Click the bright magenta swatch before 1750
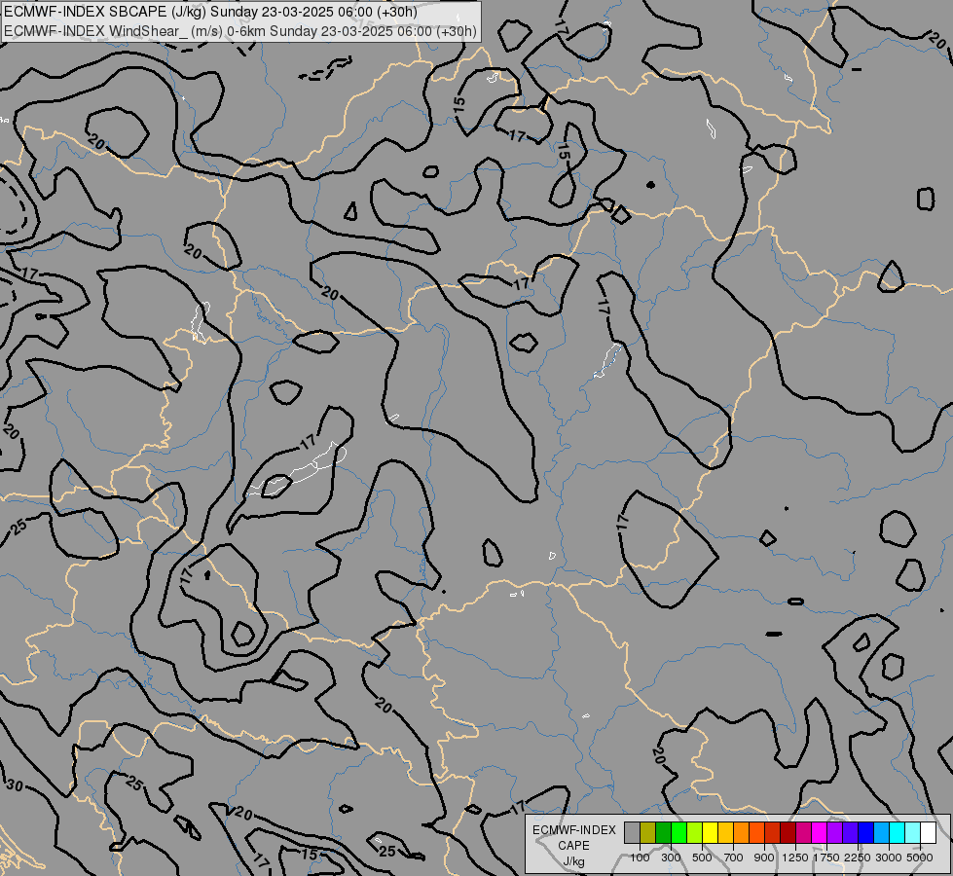This screenshot has height=876, width=953. [x=820, y=833]
